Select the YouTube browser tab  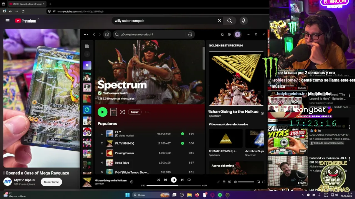(27, 4)
